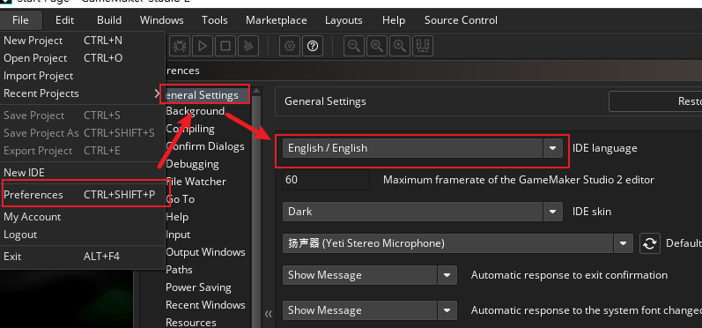This screenshot has width=702, height=328.
Task: Click the zoom in magnifier icon
Action: (400, 46)
